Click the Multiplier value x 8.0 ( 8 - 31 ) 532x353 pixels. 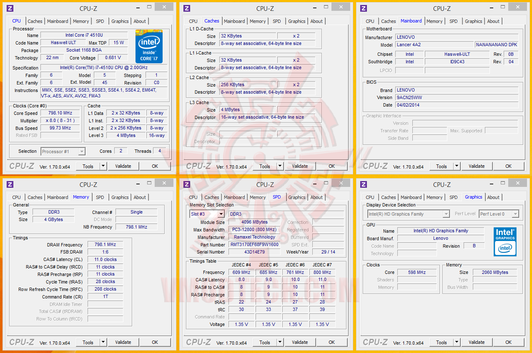point(60,120)
